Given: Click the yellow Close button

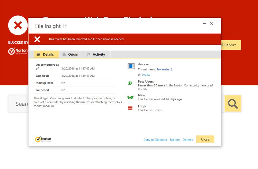Looking at the screenshot, I should pyautogui.click(x=205, y=139).
